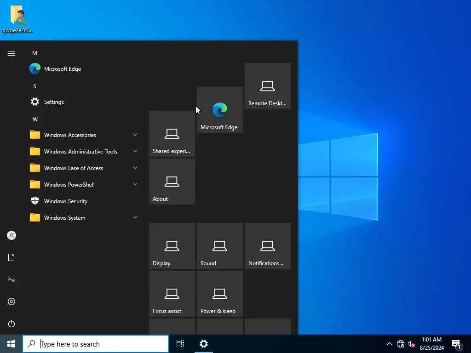Click the letter W section header
This screenshot has height=353, width=471.
(x=35, y=120)
